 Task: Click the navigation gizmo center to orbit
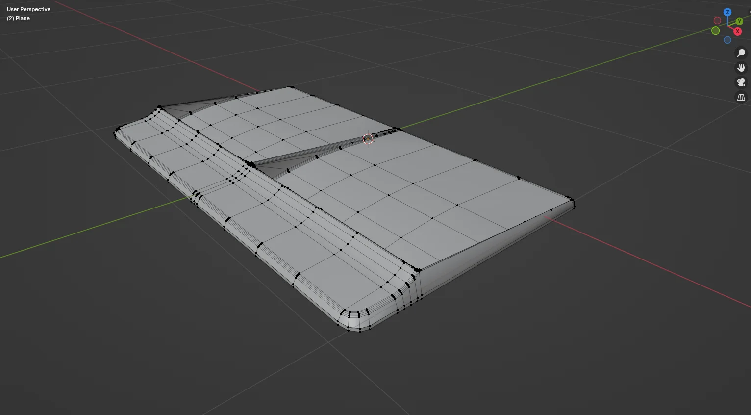click(727, 26)
